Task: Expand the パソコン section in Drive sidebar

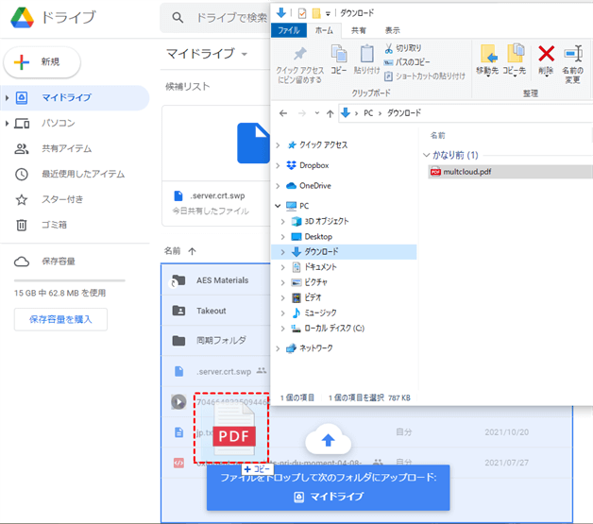Action: click(8, 124)
